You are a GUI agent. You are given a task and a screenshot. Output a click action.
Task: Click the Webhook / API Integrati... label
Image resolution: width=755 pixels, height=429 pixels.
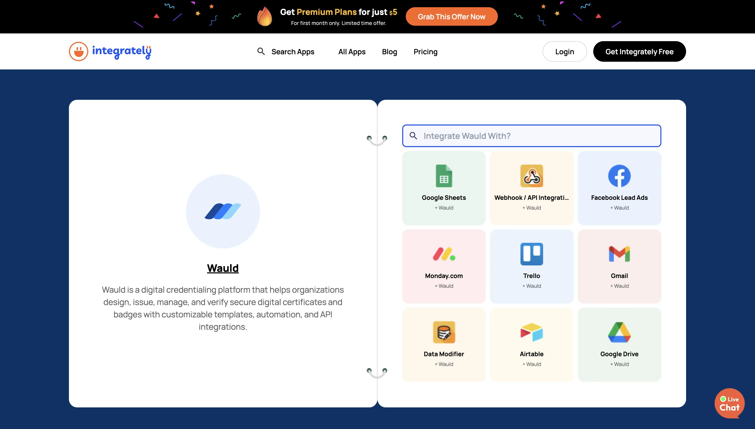pos(532,198)
